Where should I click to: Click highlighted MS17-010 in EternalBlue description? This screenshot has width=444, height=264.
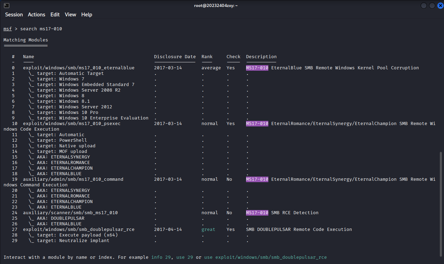[x=257, y=68]
